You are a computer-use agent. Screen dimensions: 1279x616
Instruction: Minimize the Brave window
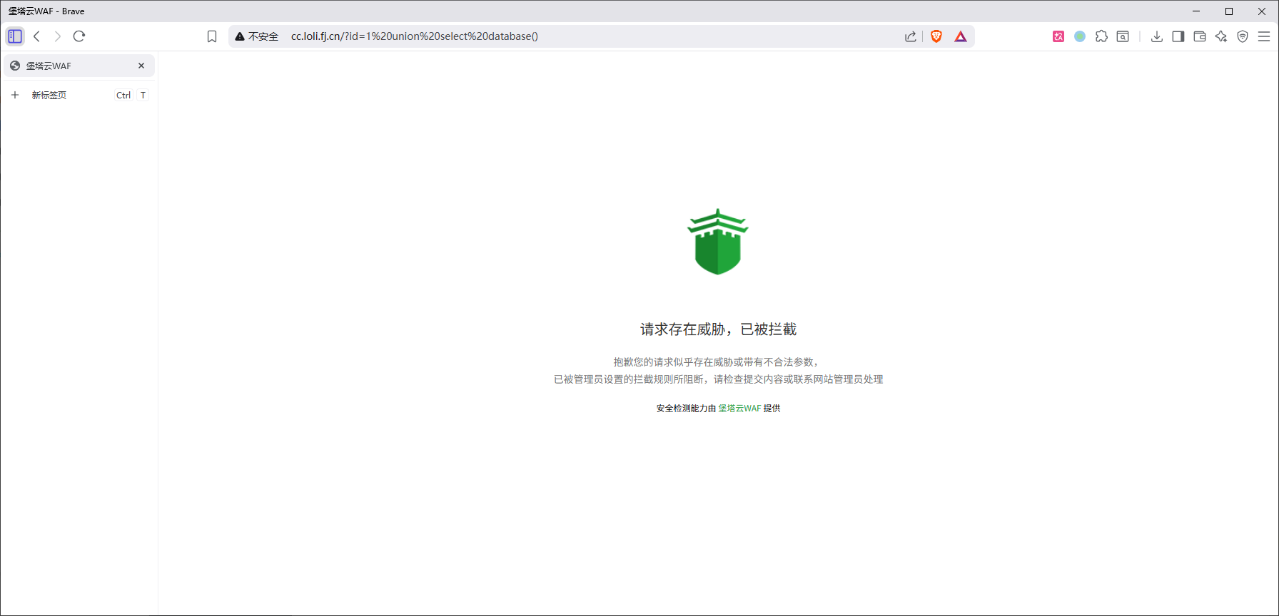coord(1196,11)
